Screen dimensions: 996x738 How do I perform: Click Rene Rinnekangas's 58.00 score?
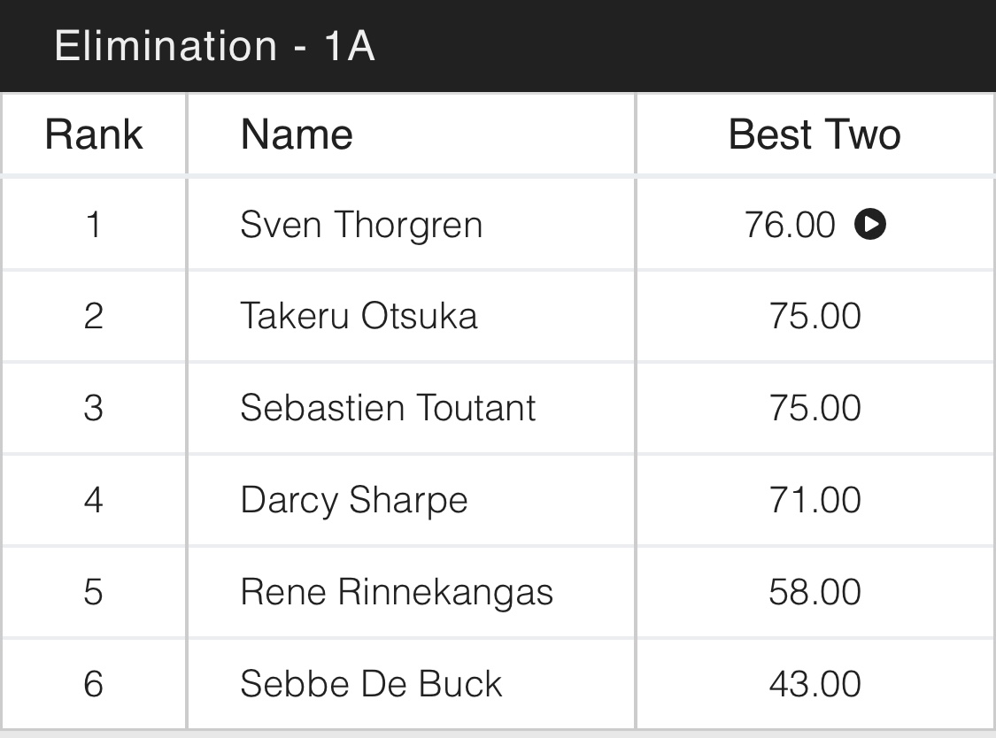[815, 592]
